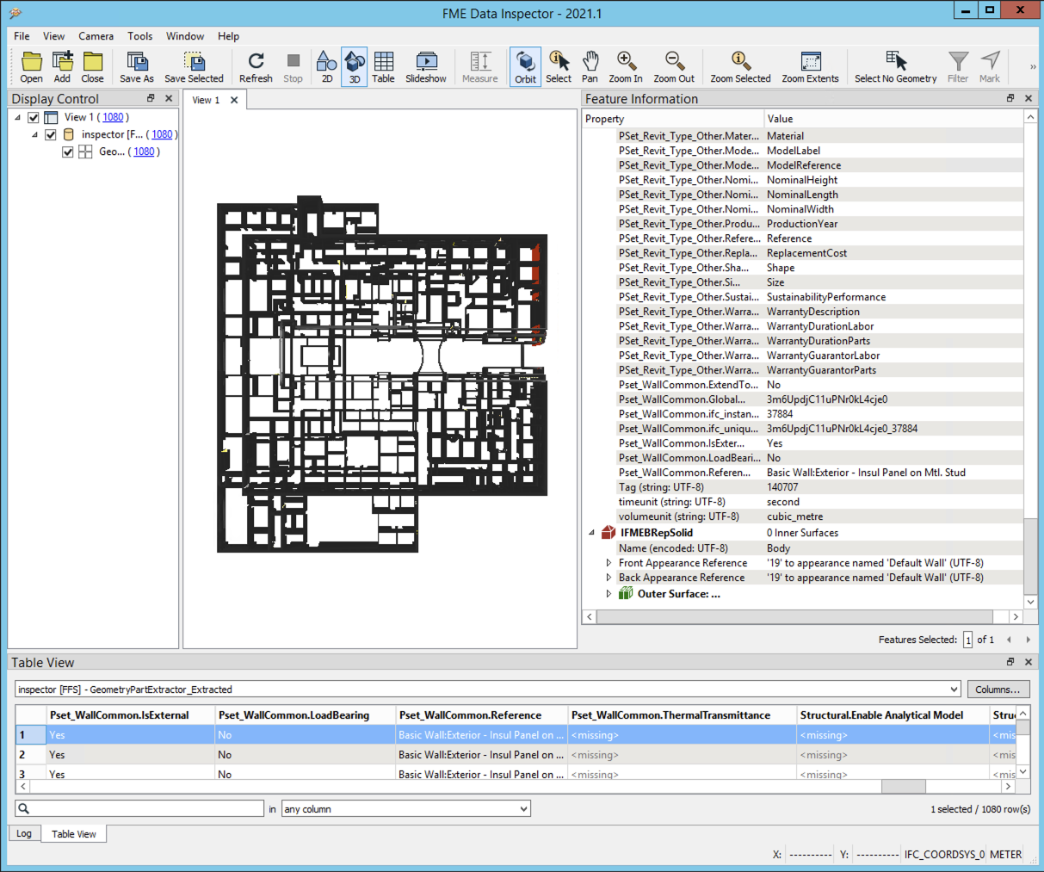
Task: Uncheck the View 1 visibility checkbox
Action: [32, 116]
